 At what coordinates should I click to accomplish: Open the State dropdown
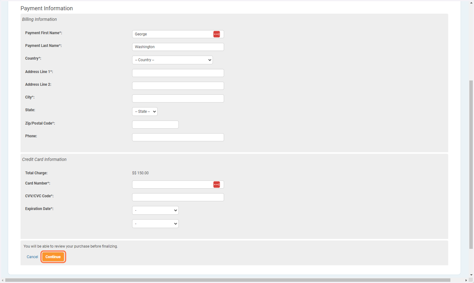[145, 112]
